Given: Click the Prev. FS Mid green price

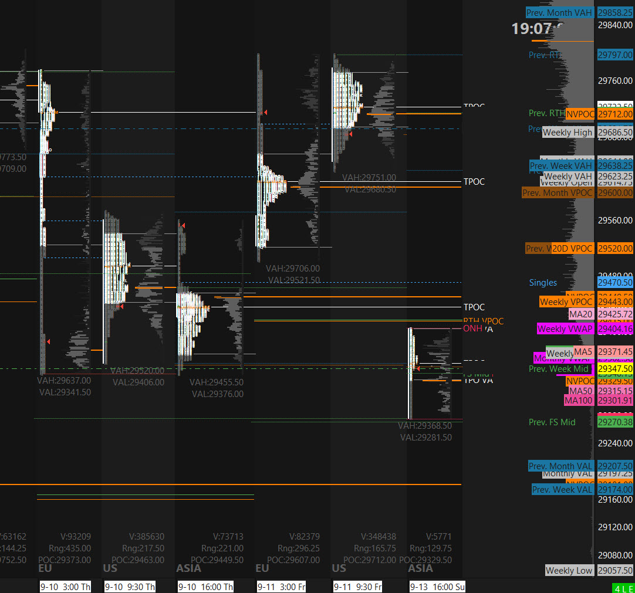Looking at the screenshot, I should pos(615,422).
